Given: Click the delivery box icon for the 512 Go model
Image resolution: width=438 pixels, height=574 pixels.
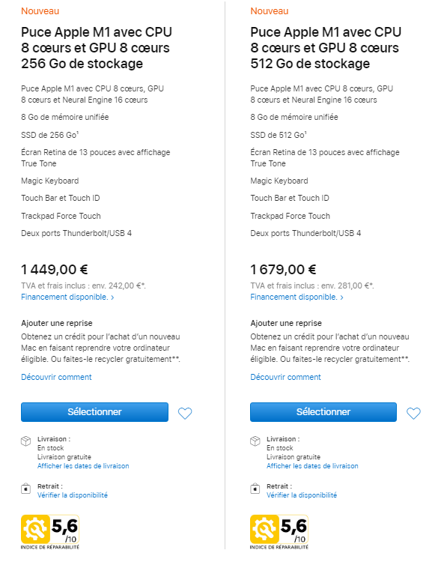Looking at the screenshot, I should [x=255, y=441].
